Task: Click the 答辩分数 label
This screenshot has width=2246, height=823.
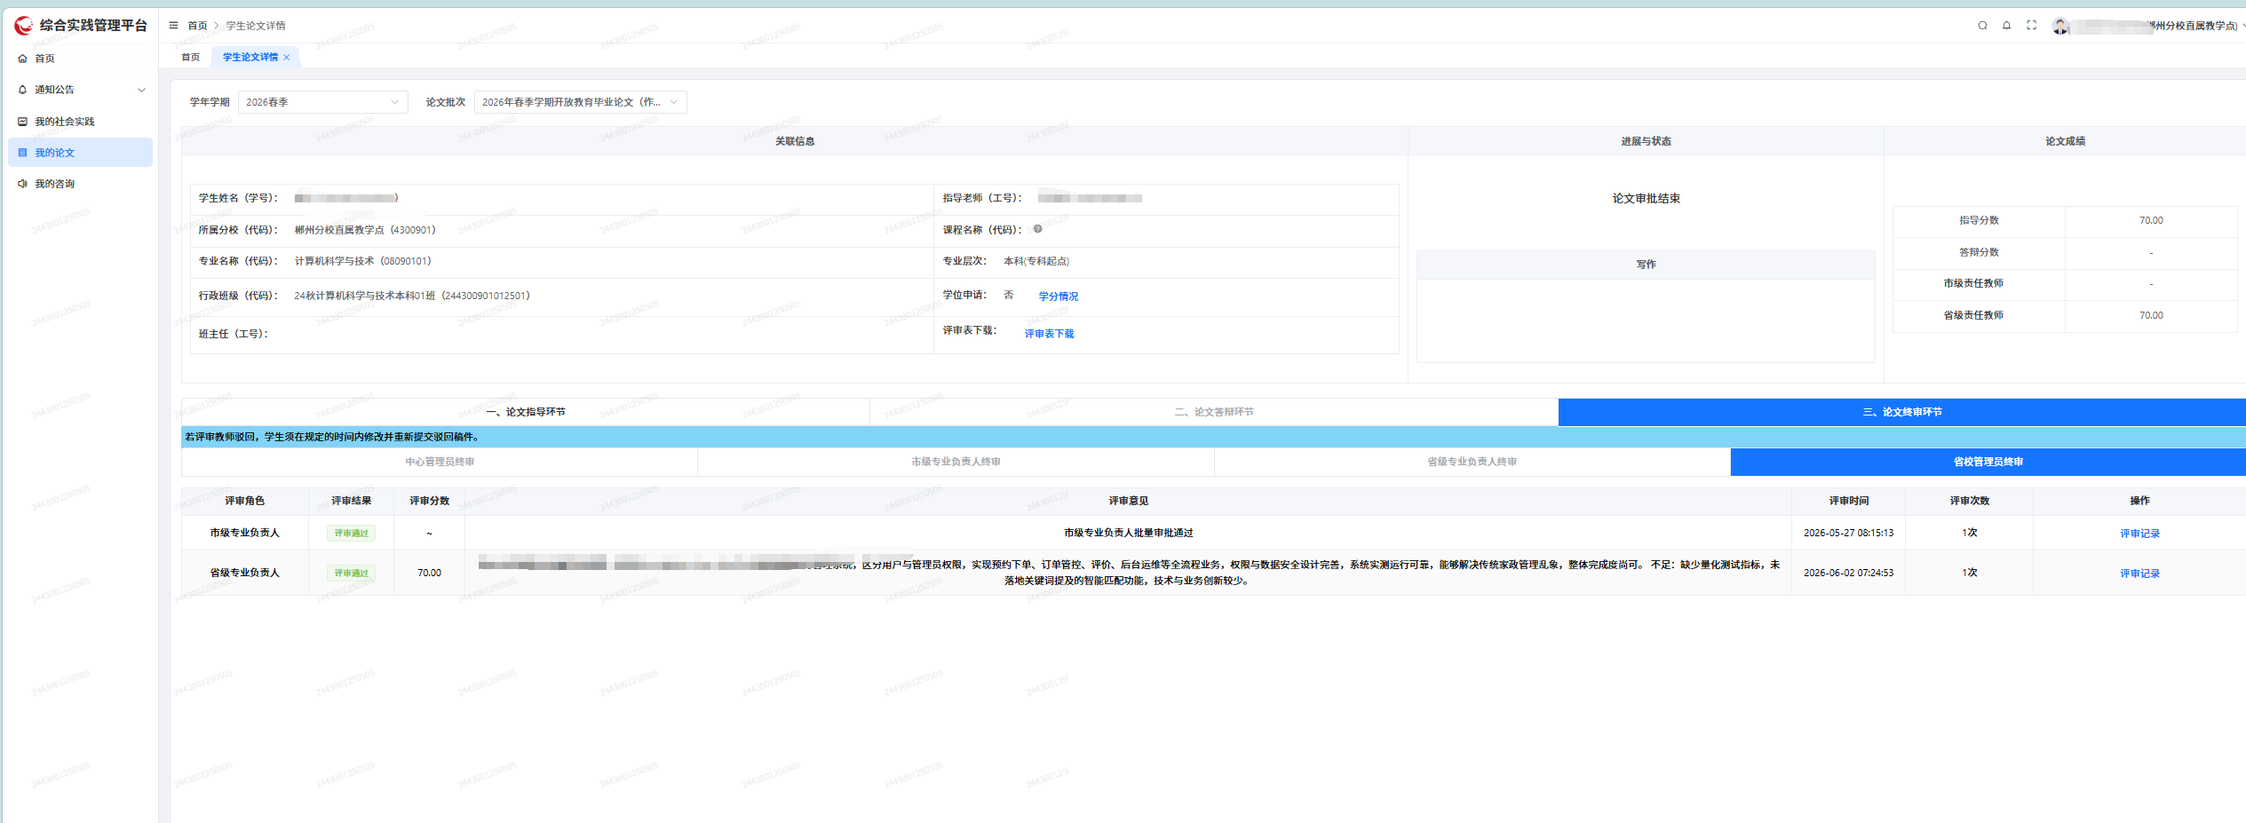Action: click(x=1979, y=252)
